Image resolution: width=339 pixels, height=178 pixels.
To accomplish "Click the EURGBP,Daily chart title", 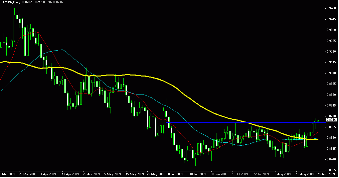I will pos(10,2).
